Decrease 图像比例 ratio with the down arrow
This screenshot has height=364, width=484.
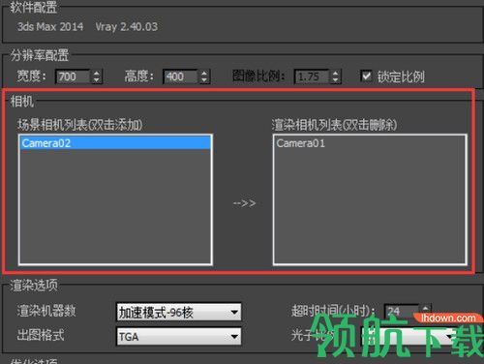[336, 80]
